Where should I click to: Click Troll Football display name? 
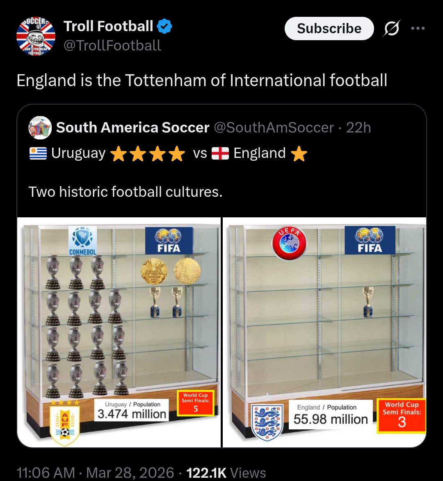(x=108, y=27)
